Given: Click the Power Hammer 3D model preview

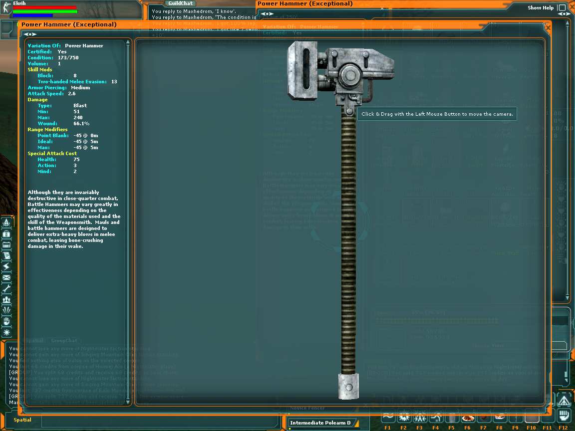Looking at the screenshot, I should tap(340, 220).
